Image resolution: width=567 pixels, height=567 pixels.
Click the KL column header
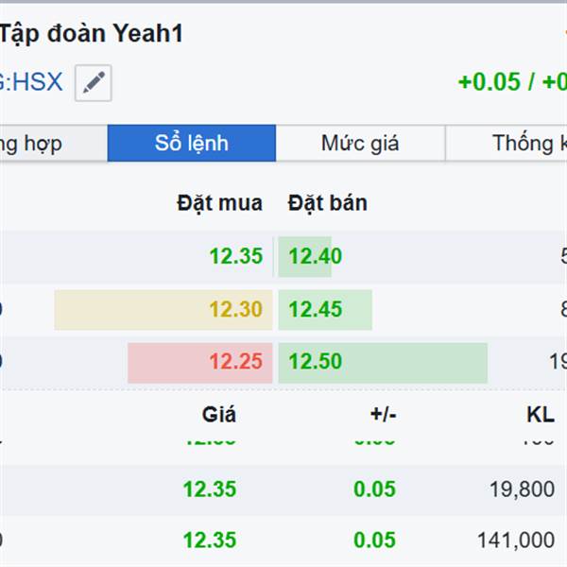[541, 415]
